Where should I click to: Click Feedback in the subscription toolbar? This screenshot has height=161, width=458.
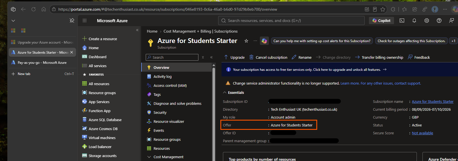419,57
